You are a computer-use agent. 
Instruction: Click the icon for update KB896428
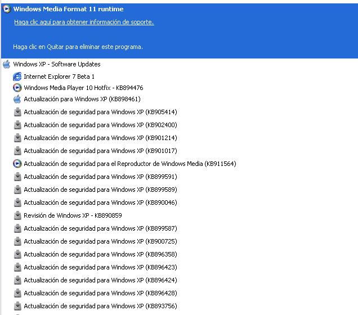click(17, 293)
